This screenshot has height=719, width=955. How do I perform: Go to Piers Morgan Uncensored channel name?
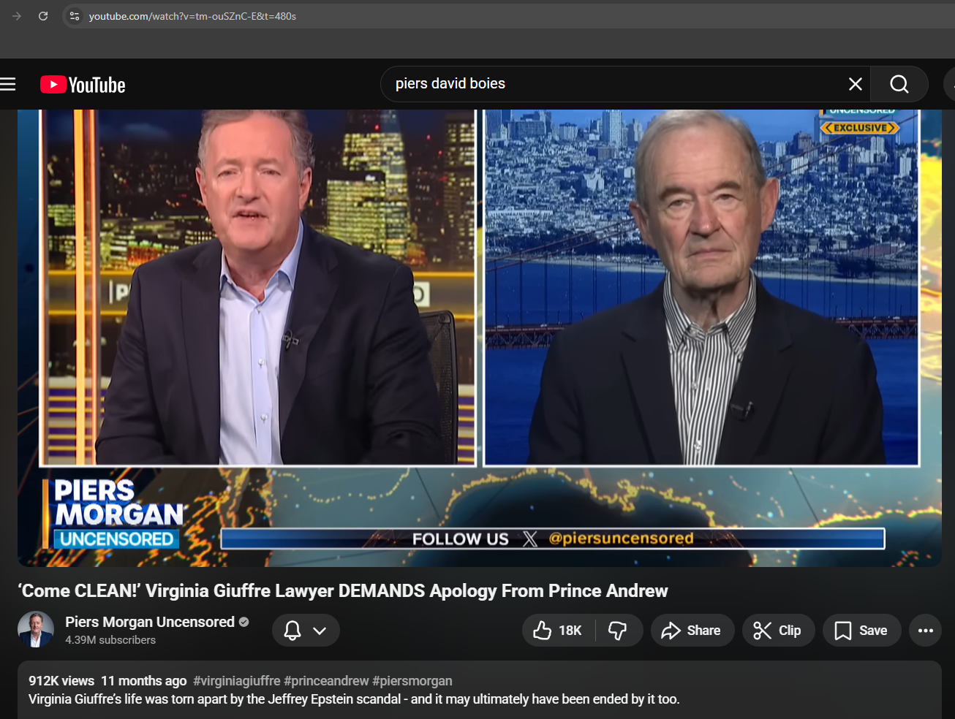click(149, 622)
